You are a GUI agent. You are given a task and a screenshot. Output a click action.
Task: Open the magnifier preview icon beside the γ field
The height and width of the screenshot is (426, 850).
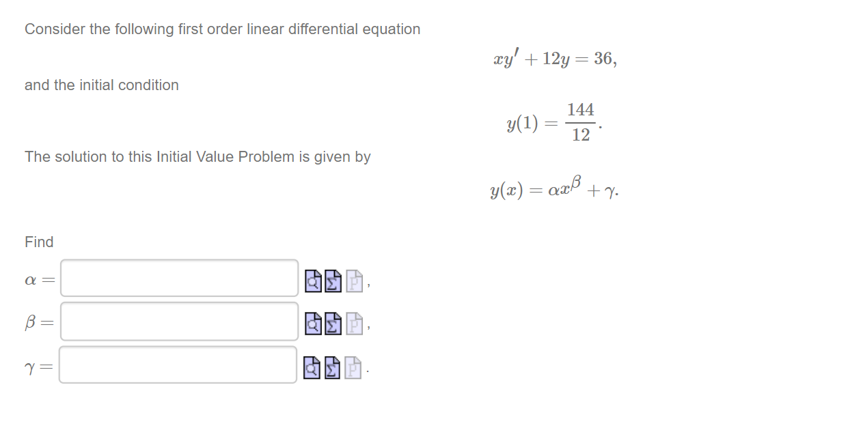coord(312,367)
